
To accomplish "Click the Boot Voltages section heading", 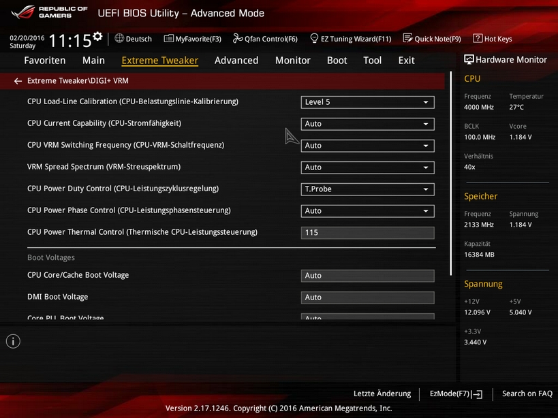I will pos(51,258).
